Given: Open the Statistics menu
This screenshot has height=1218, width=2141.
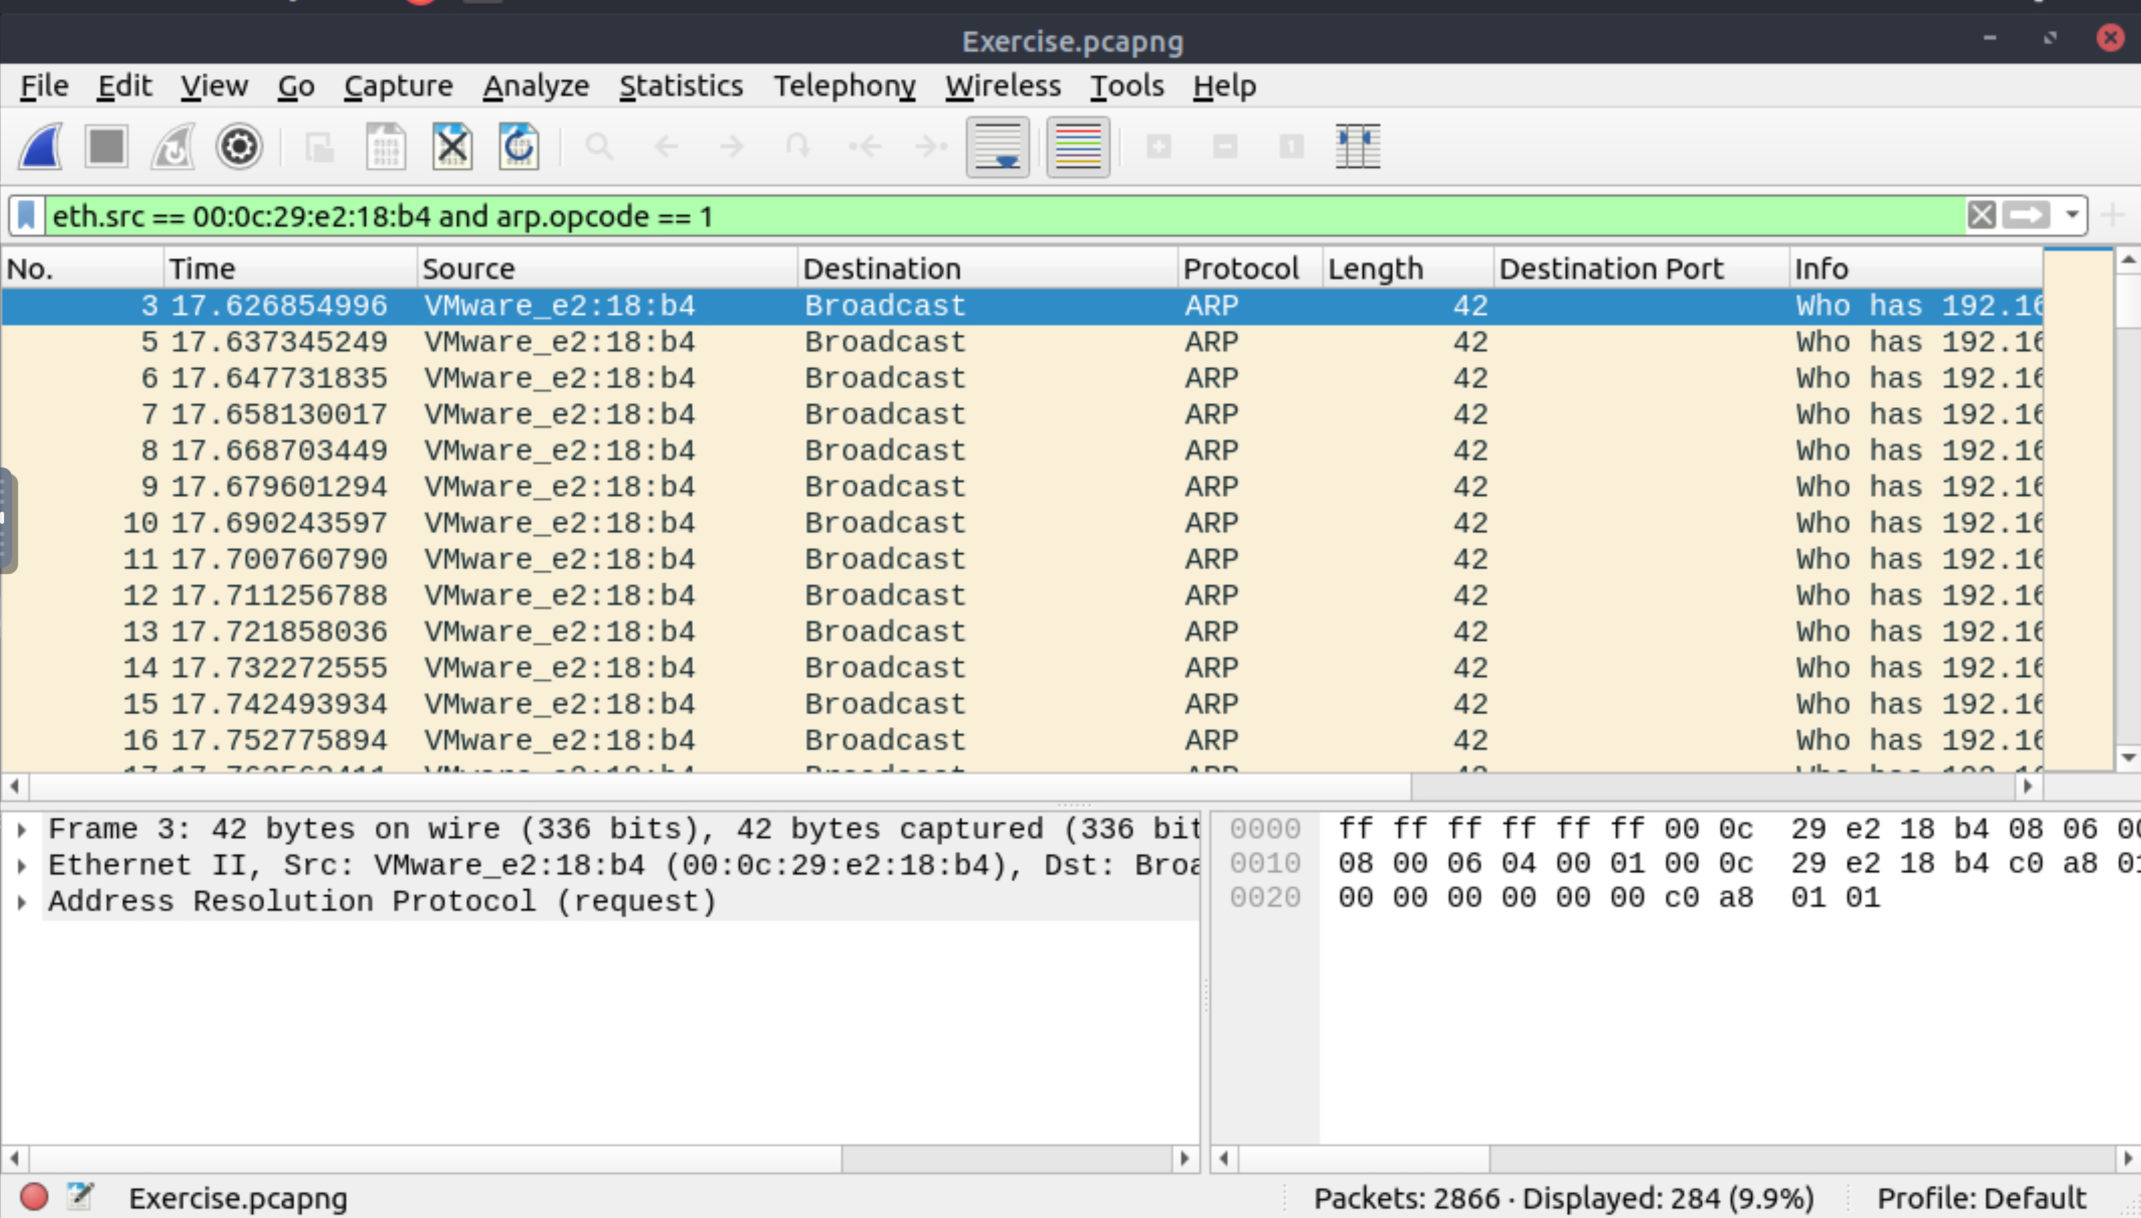Looking at the screenshot, I should 681,86.
